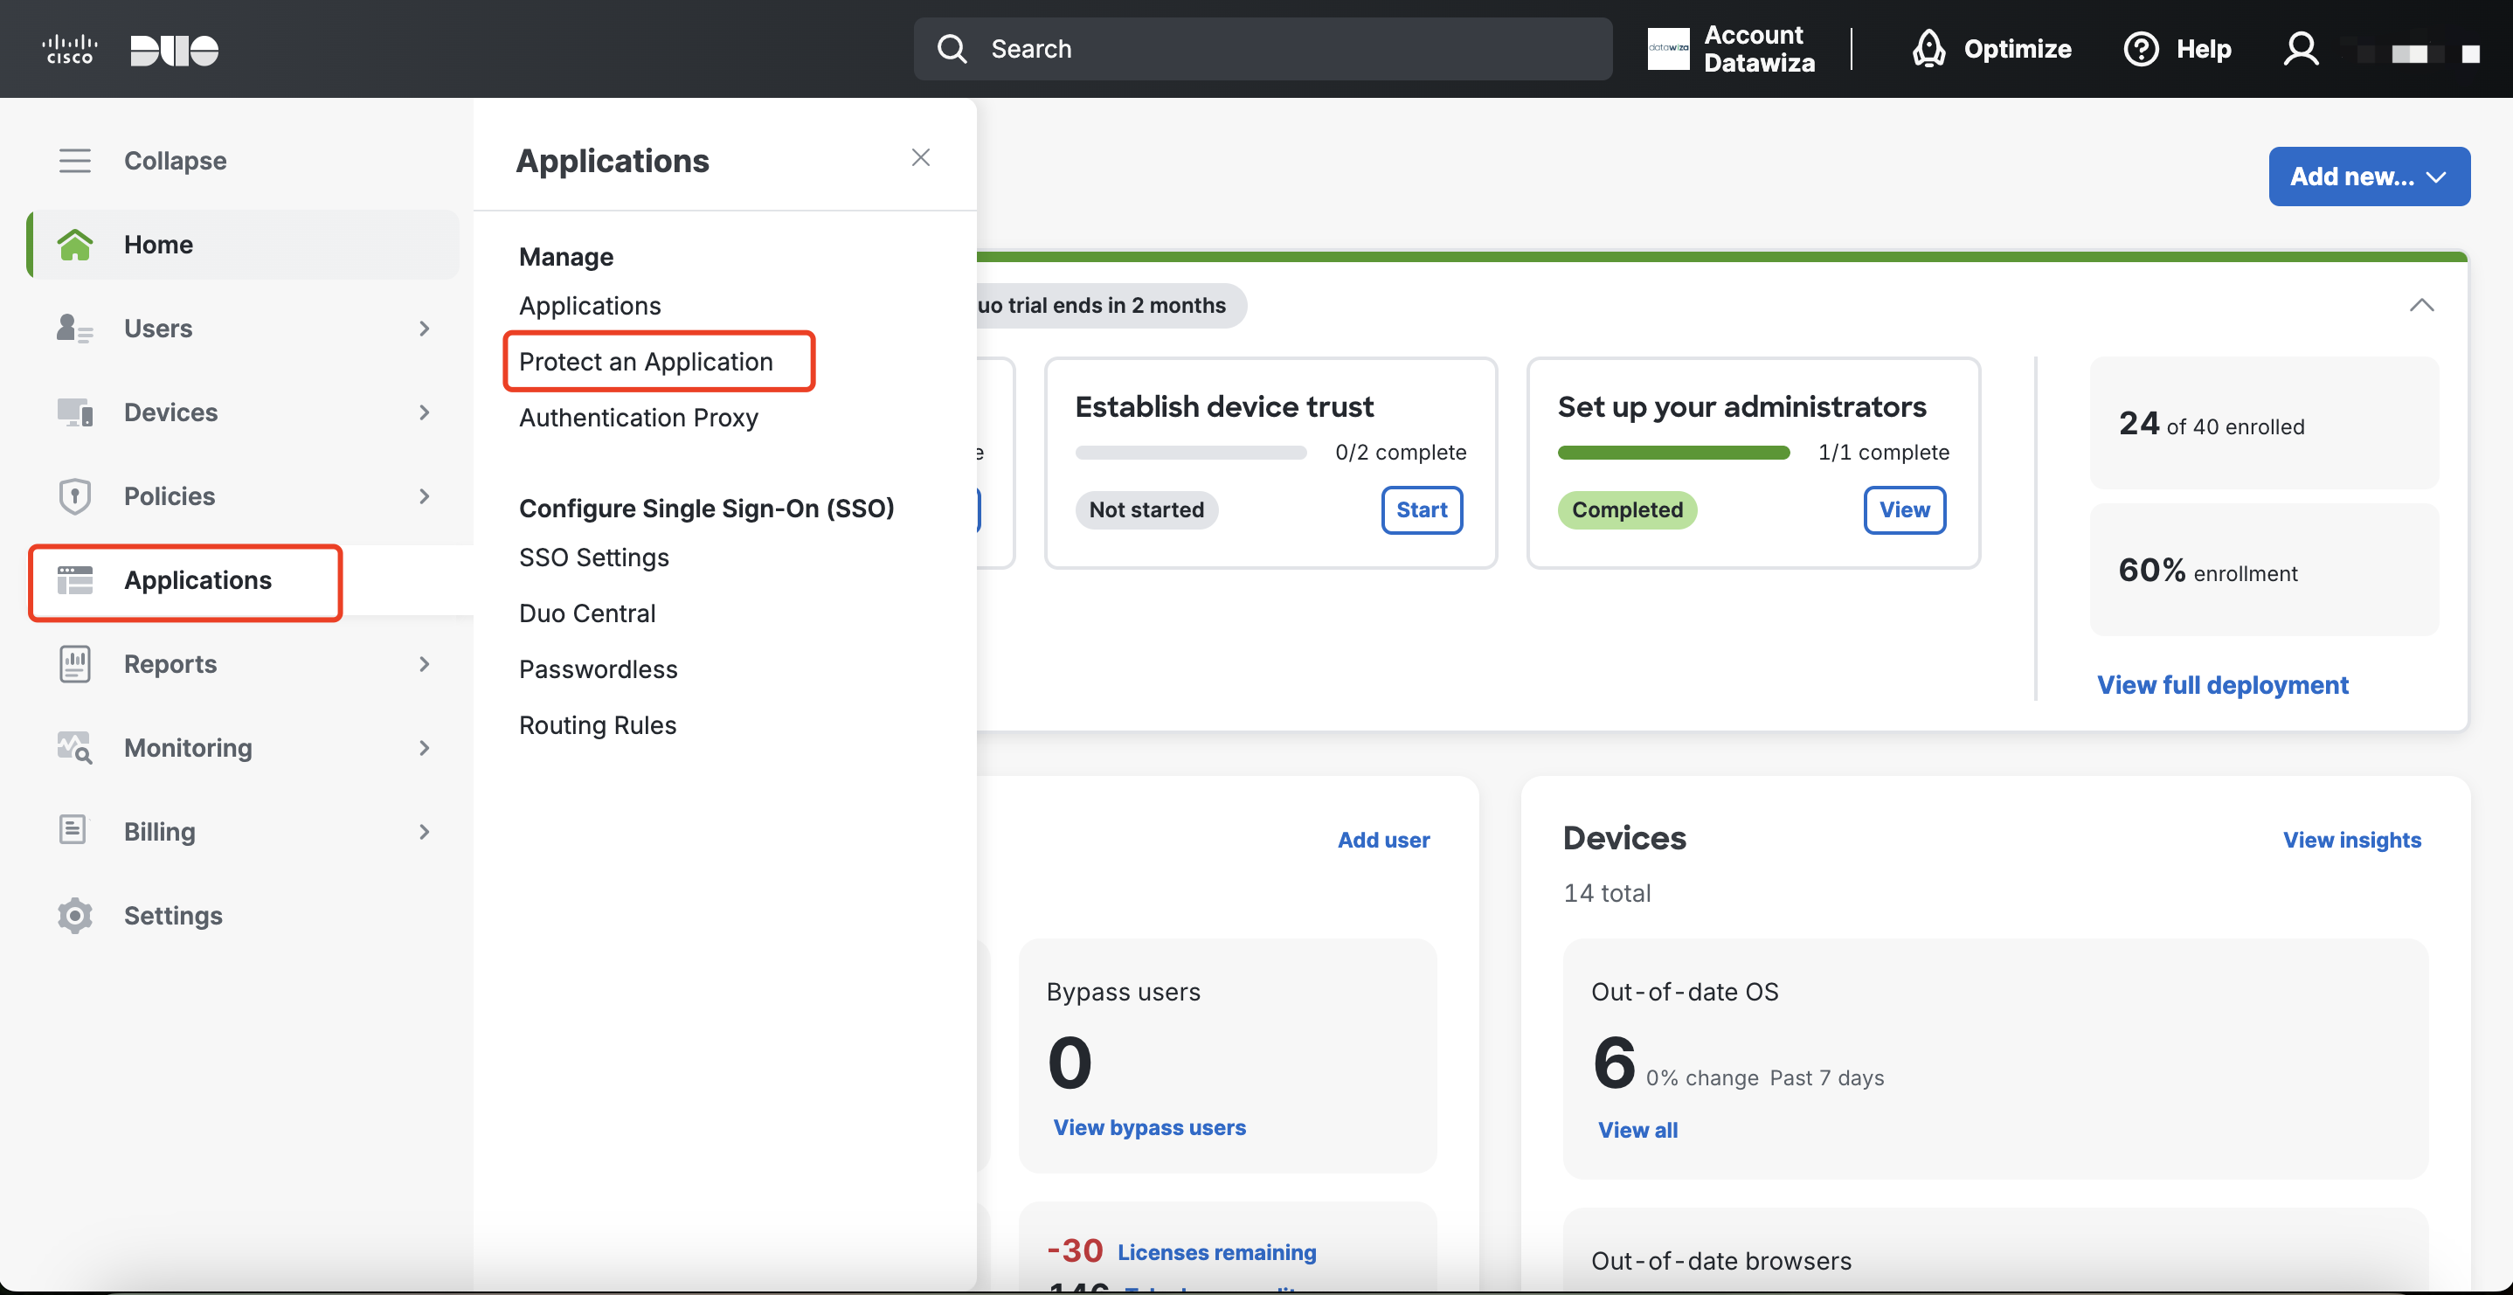
Task: Click the Cisco logo in header
Action: point(69,49)
